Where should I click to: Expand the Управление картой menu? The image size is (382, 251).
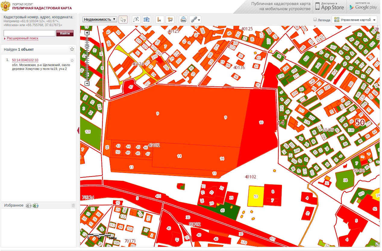[x=355, y=20]
